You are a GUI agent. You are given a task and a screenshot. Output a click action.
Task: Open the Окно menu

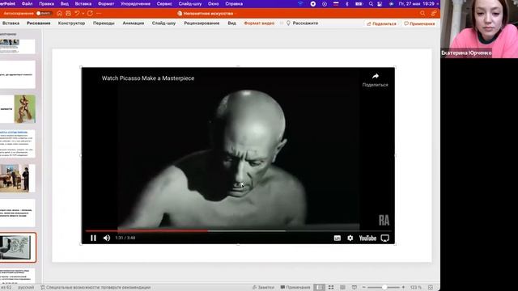tap(214, 4)
